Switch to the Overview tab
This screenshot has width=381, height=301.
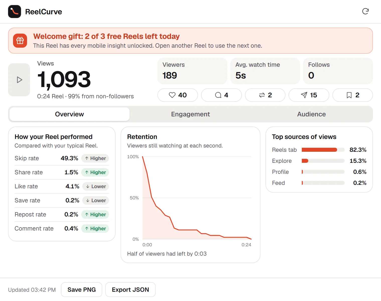(x=69, y=114)
